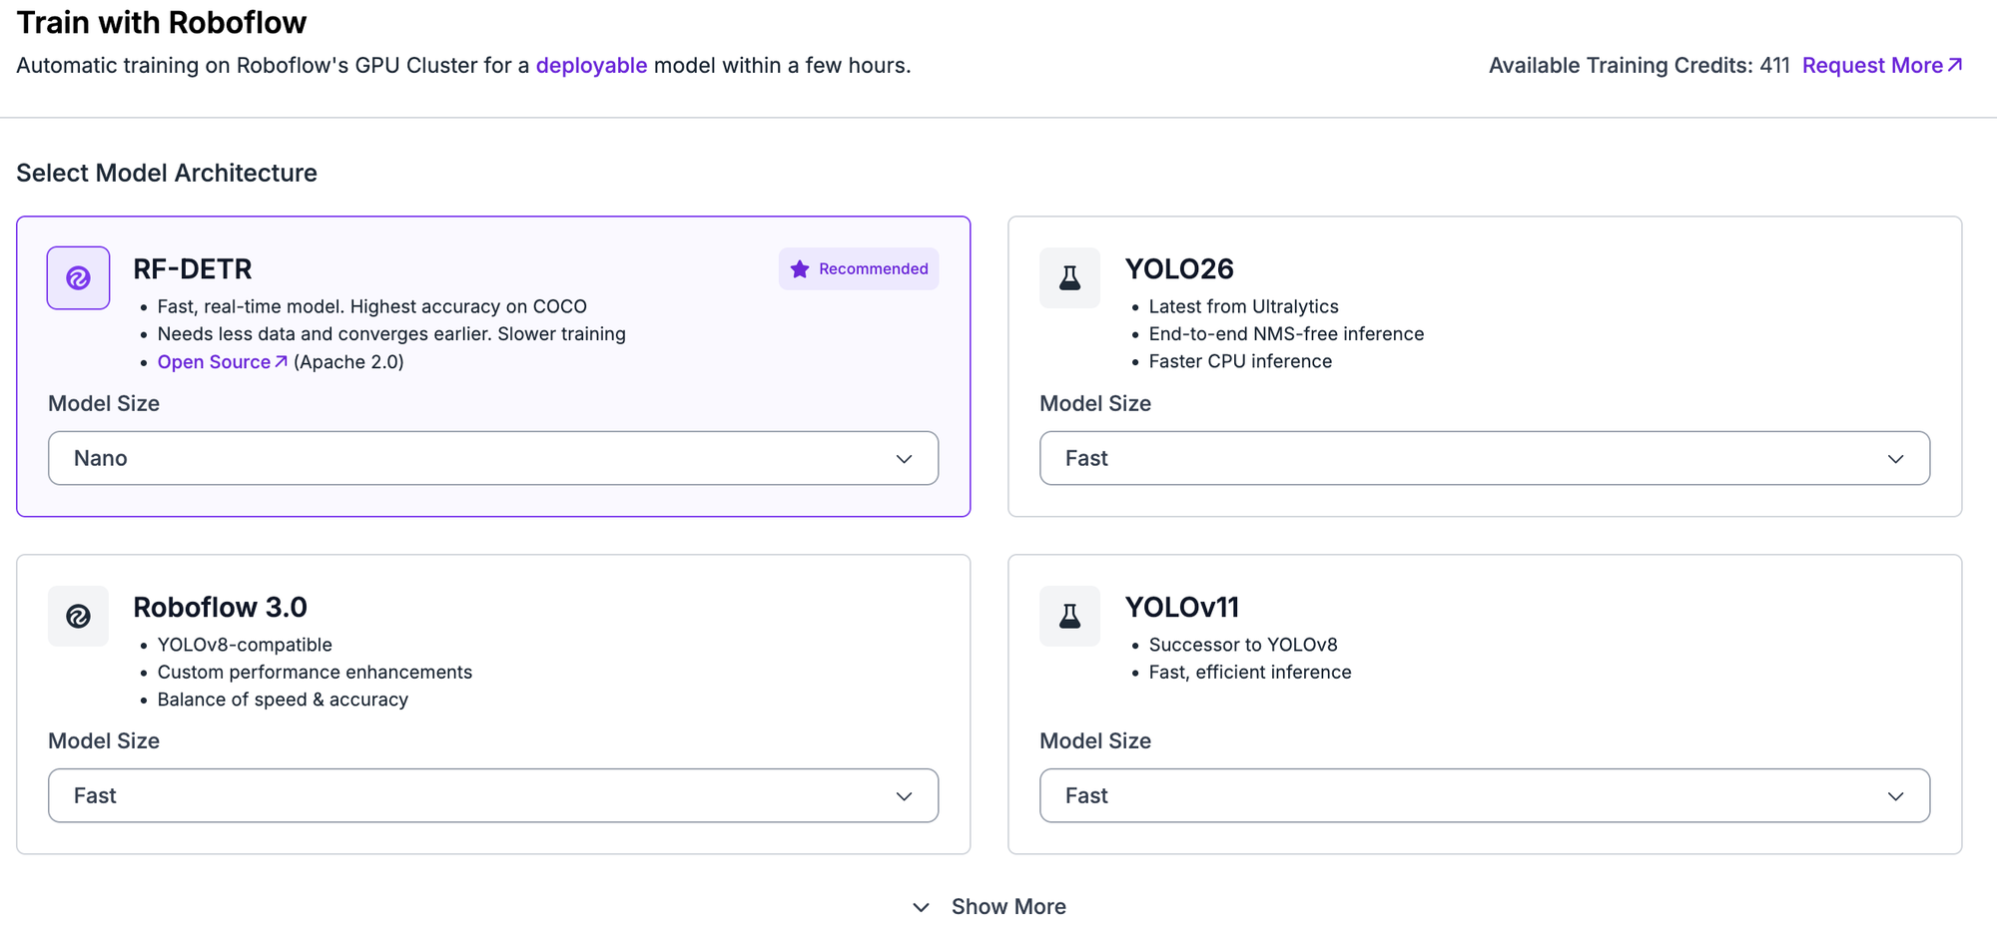Click the Model Size label under Roboflow 3.0
Viewport: 1997px width, 942px height.
pyautogui.click(x=104, y=740)
